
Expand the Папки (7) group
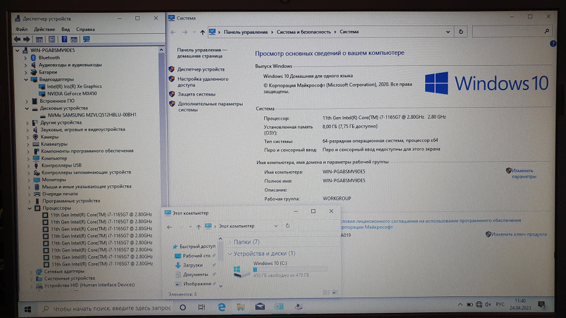pos(230,242)
